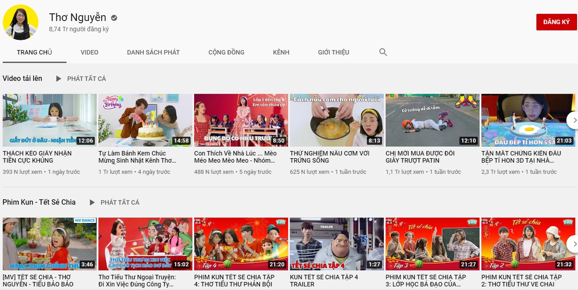This screenshot has width=578, height=290.
Task: Subscribe with the ĐĂNG KÝ button
Action: (557, 22)
